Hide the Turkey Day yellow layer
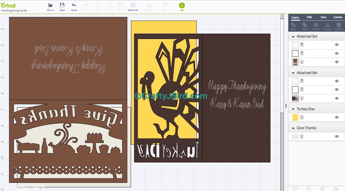This screenshot has height=191, width=345. click(337, 117)
